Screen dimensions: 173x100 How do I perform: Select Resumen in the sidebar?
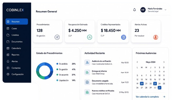pyautogui.click(x=17, y=22)
